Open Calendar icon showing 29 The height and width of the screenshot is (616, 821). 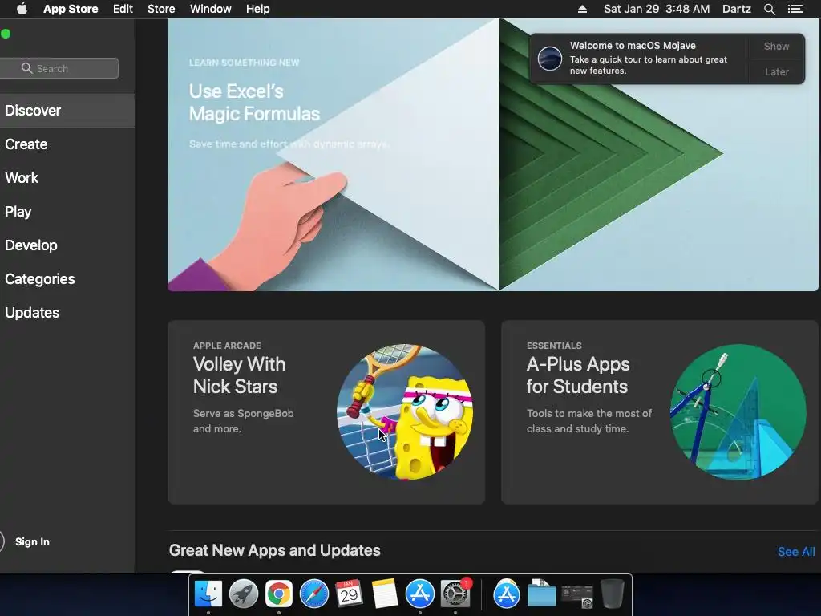pos(350,594)
